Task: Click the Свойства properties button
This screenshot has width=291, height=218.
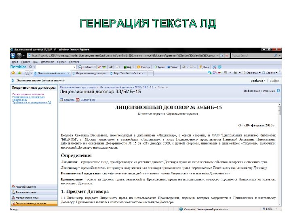Action: click(x=67, y=100)
